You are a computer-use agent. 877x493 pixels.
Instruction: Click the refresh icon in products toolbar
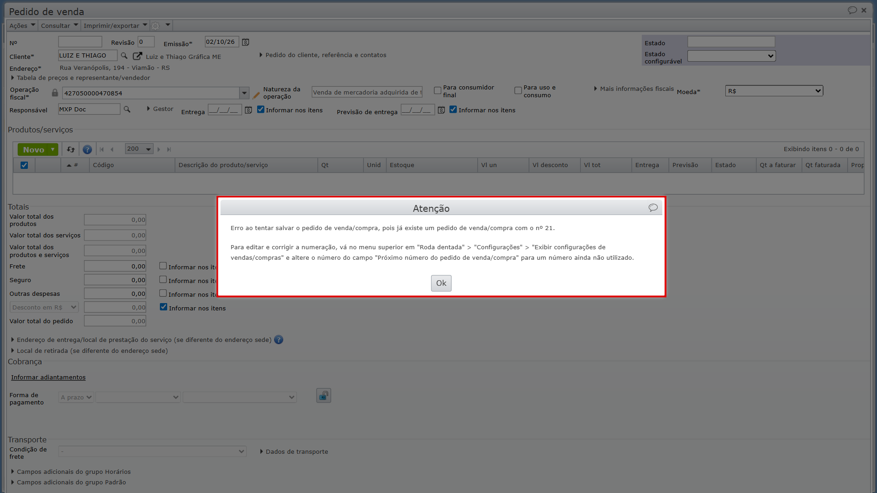(71, 149)
